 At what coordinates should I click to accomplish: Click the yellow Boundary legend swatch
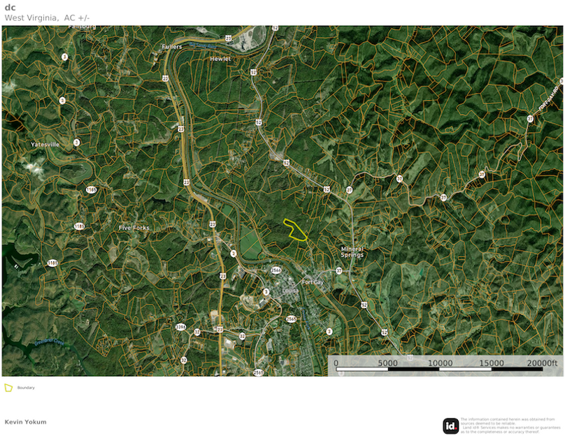coord(9,387)
